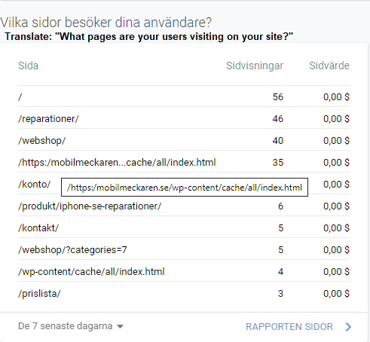
Task: Click the card title Vilka sidor besöker dina användare
Action: click(105, 22)
